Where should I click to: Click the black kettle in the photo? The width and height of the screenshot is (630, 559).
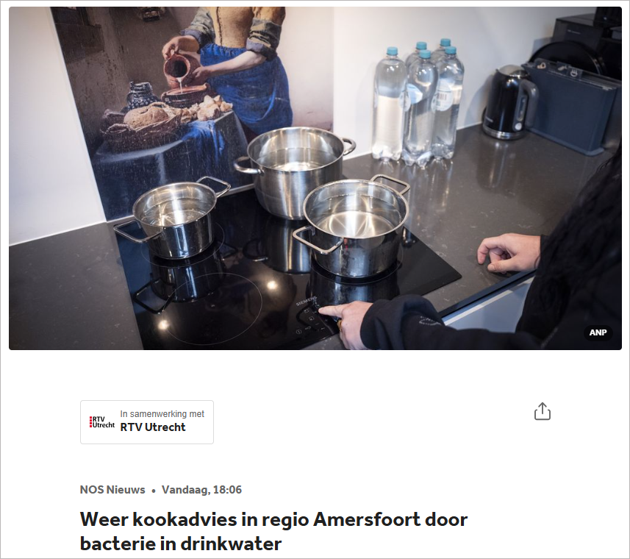(x=509, y=102)
